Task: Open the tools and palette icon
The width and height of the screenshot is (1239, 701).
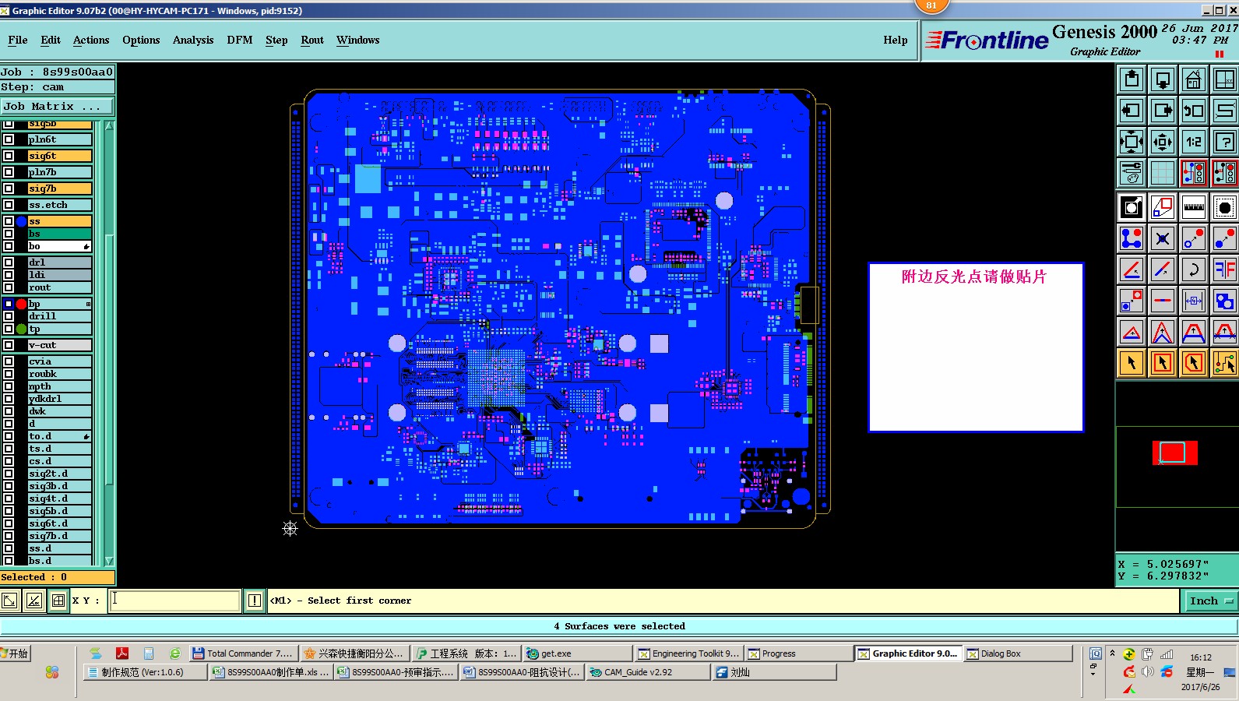Action: (x=1132, y=173)
